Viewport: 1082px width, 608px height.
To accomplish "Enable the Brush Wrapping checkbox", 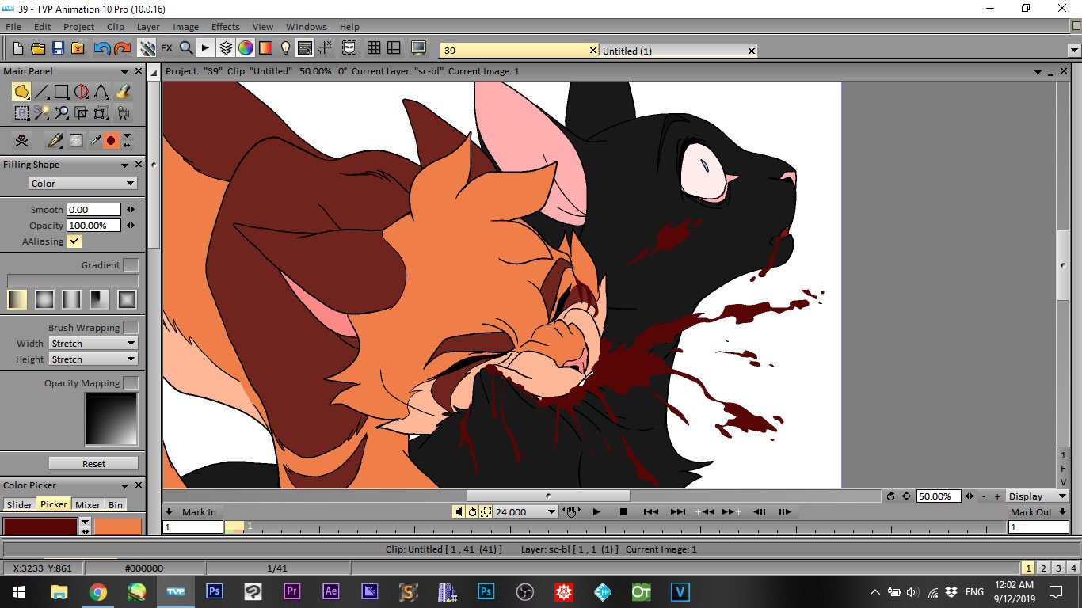I will click(x=131, y=328).
